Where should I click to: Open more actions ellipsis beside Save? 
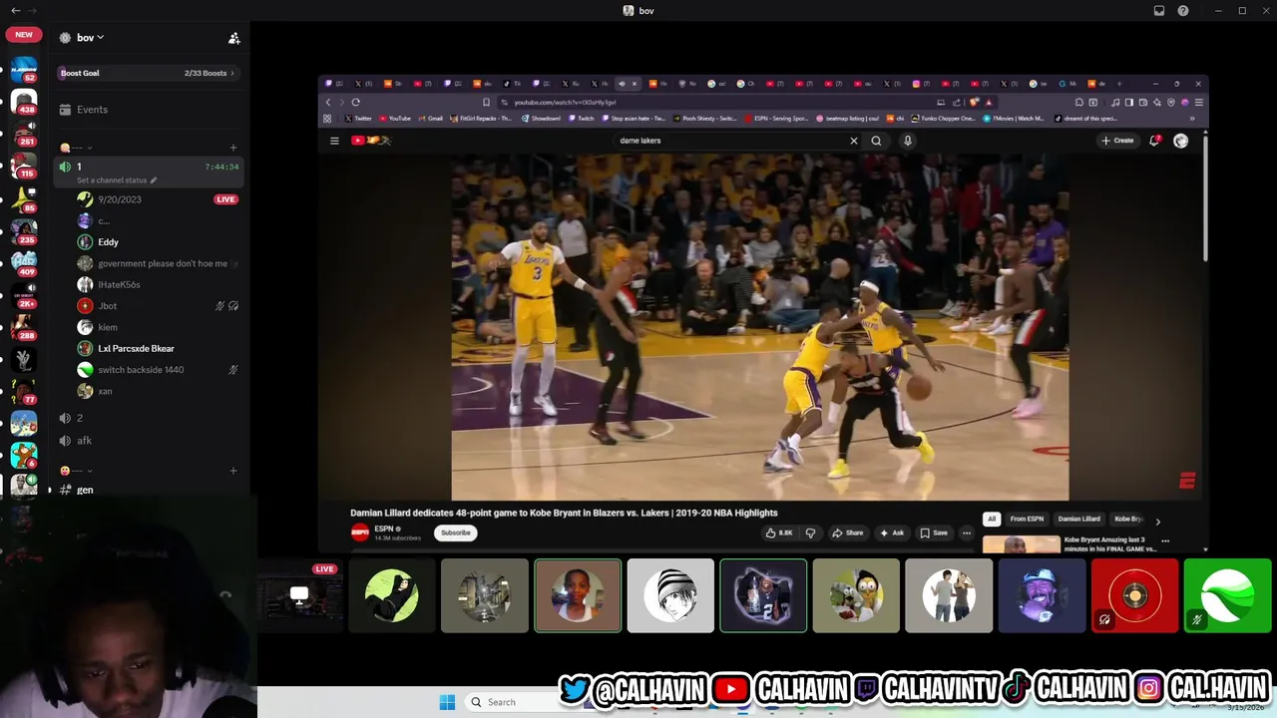click(966, 533)
